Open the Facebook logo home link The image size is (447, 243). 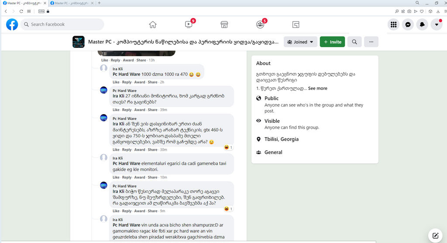coord(12,24)
